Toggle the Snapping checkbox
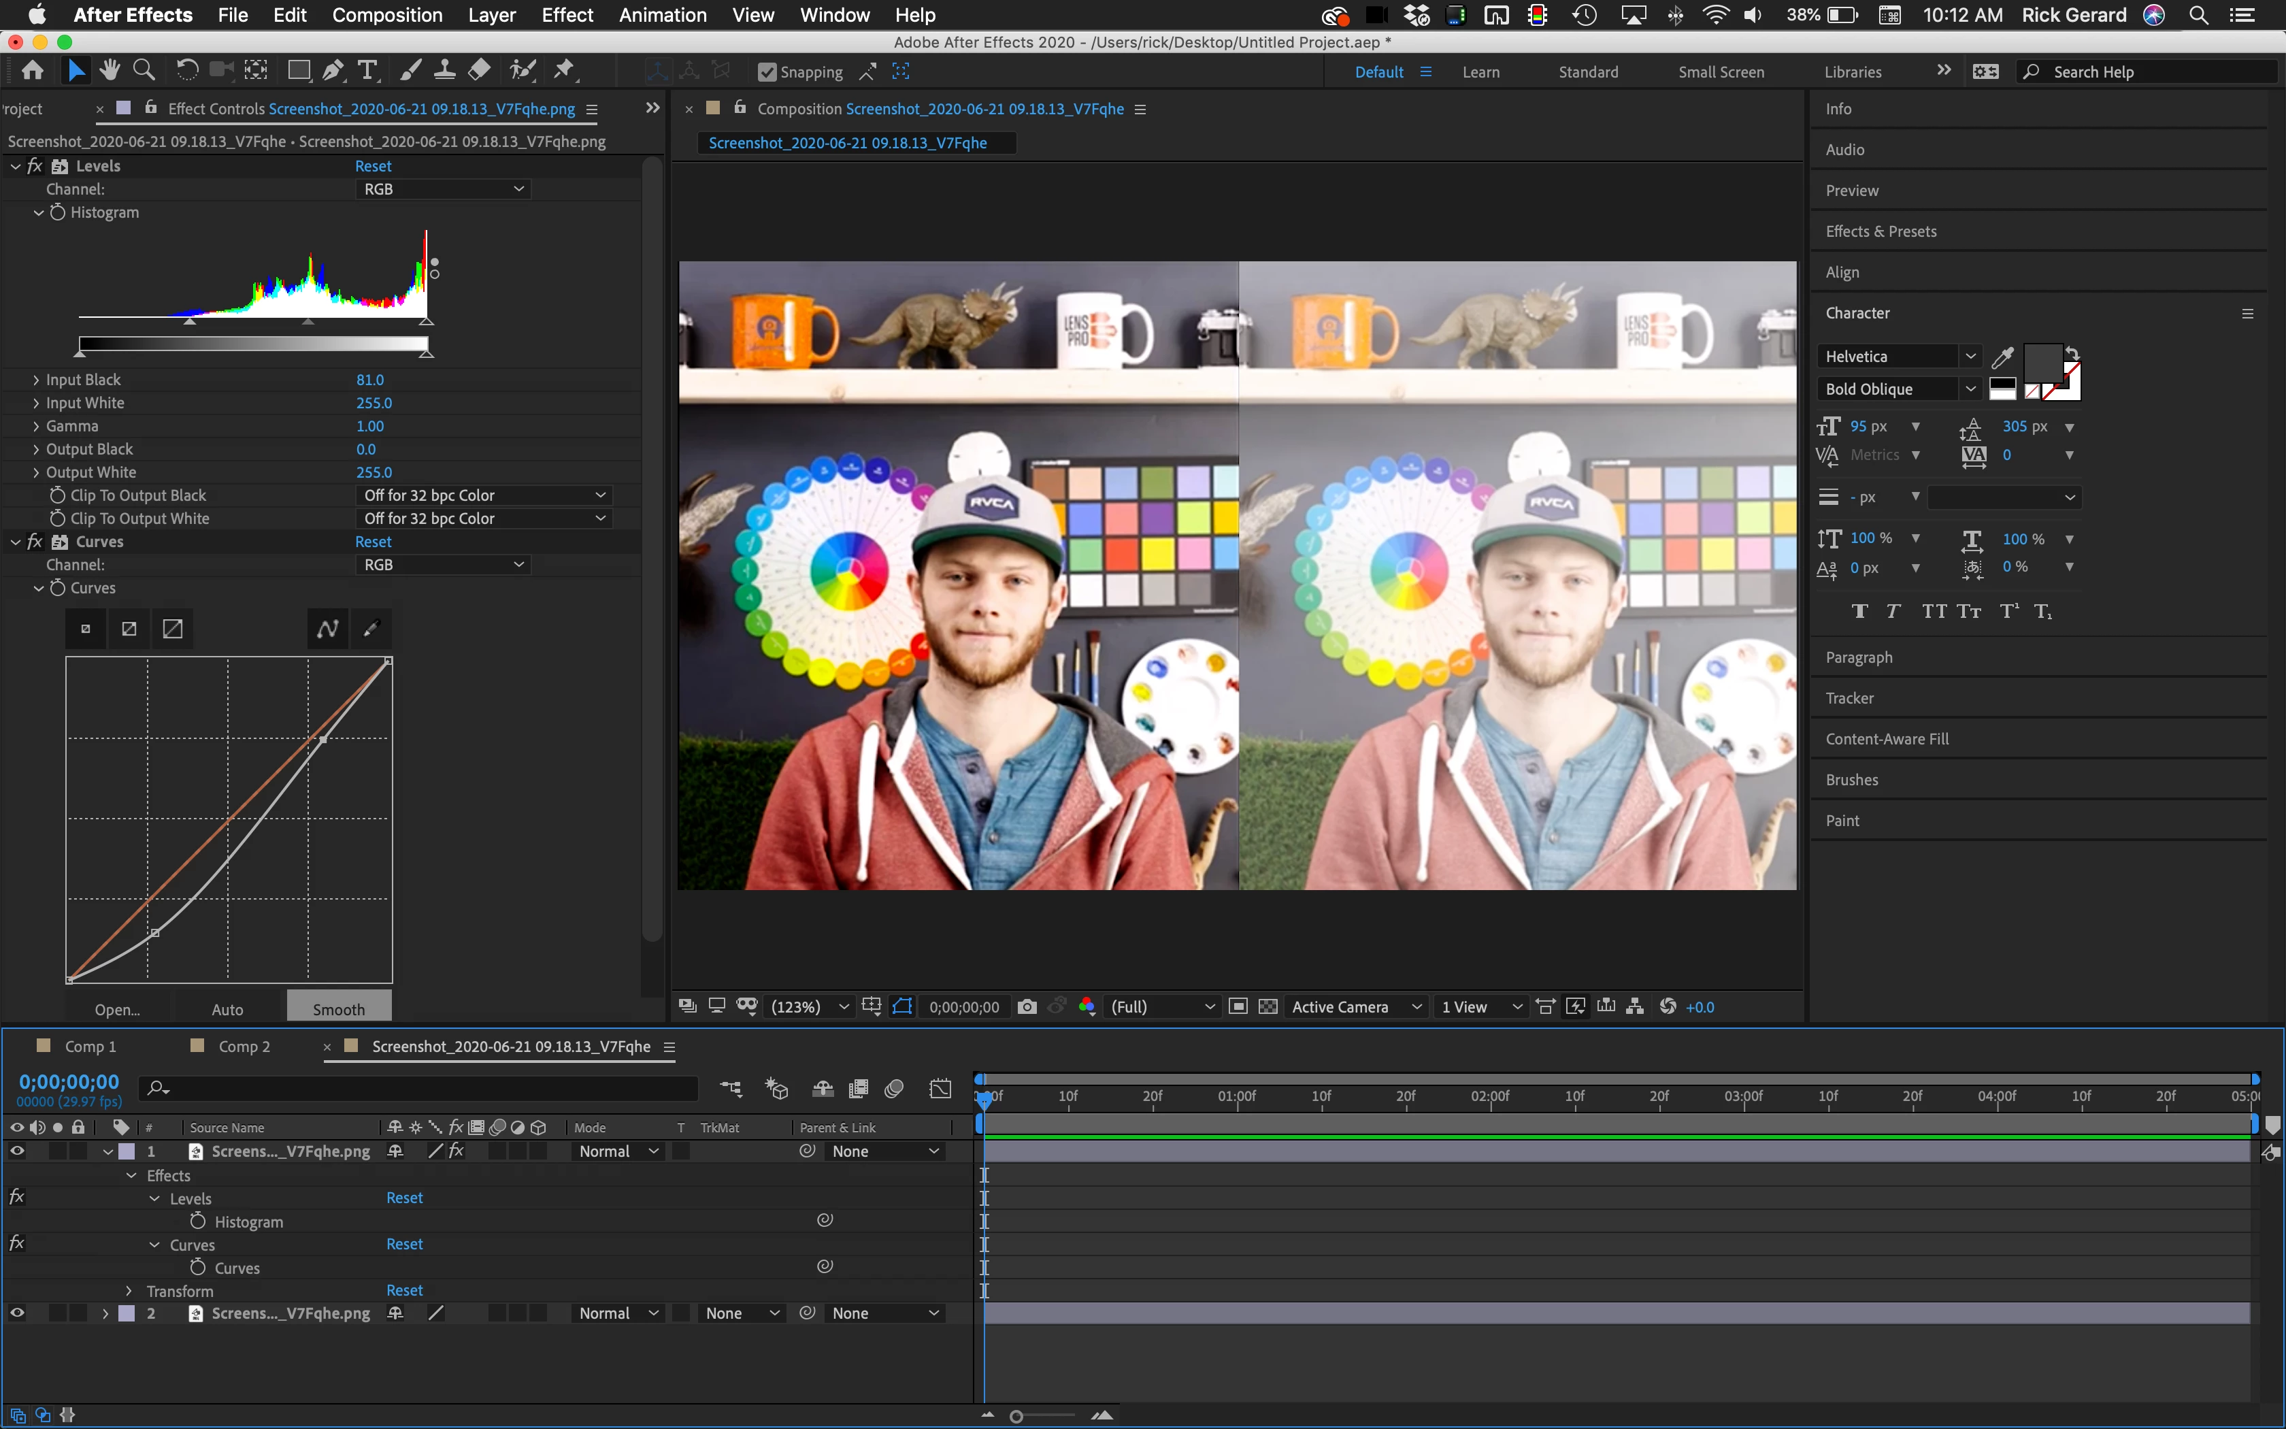Image resolution: width=2286 pixels, height=1429 pixels. point(767,72)
